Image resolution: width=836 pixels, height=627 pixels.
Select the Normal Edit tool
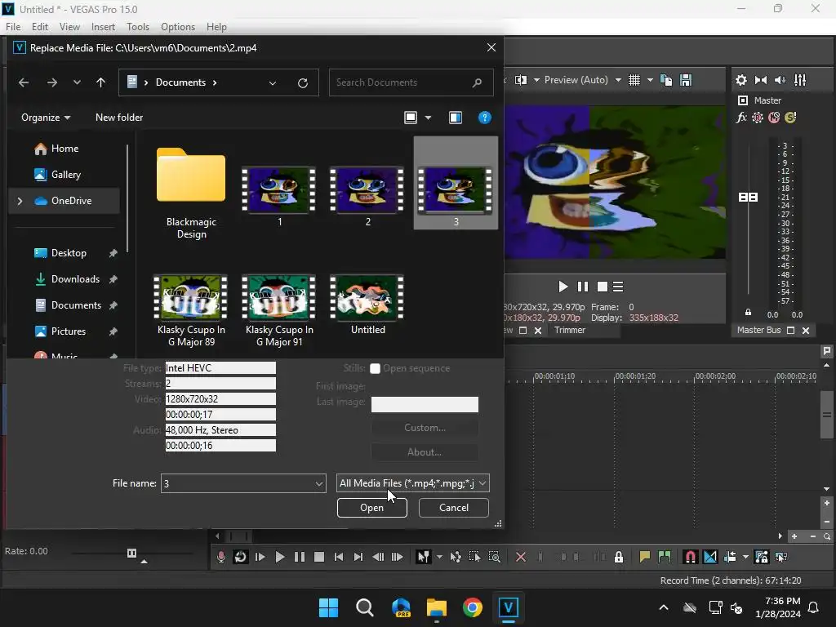(424, 557)
